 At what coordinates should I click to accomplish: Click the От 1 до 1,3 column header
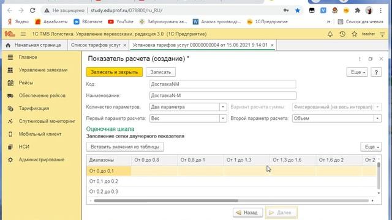point(246,160)
